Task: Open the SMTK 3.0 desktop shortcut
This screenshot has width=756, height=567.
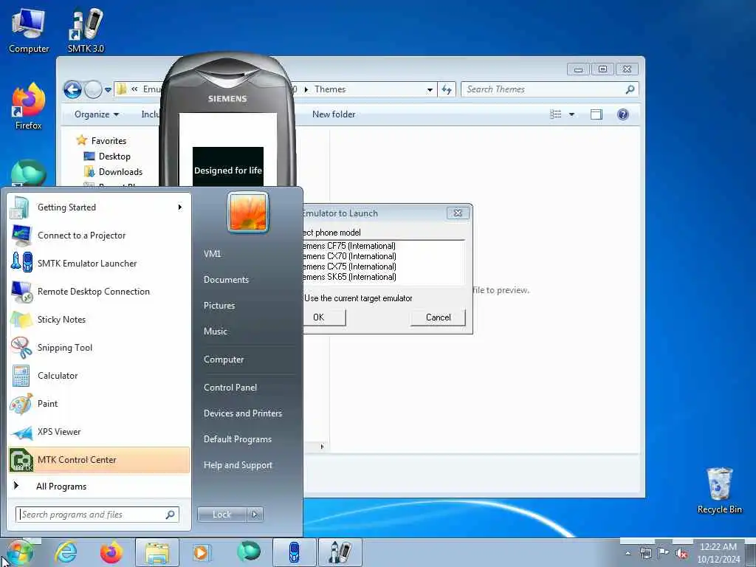Action: (86, 31)
